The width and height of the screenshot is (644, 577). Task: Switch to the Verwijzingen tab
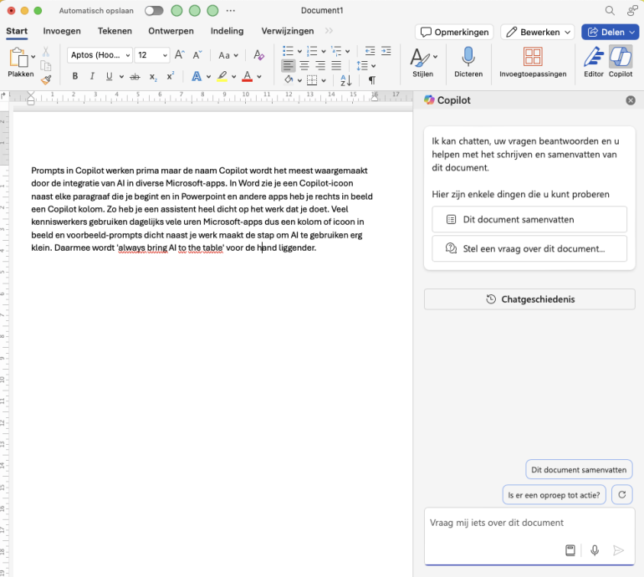click(x=288, y=31)
